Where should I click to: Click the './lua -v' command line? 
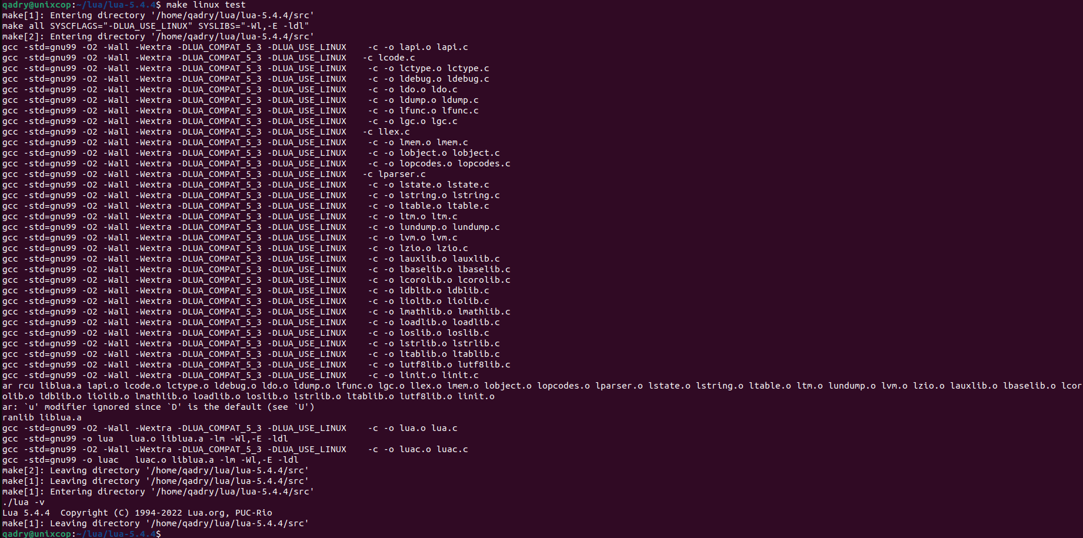click(x=23, y=502)
